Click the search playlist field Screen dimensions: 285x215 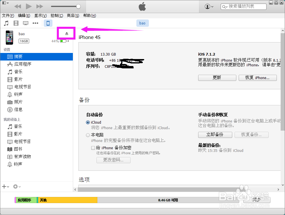[244, 6]
